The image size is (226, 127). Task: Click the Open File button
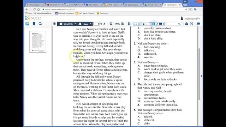pyautogui.click(x=66, y=24)
